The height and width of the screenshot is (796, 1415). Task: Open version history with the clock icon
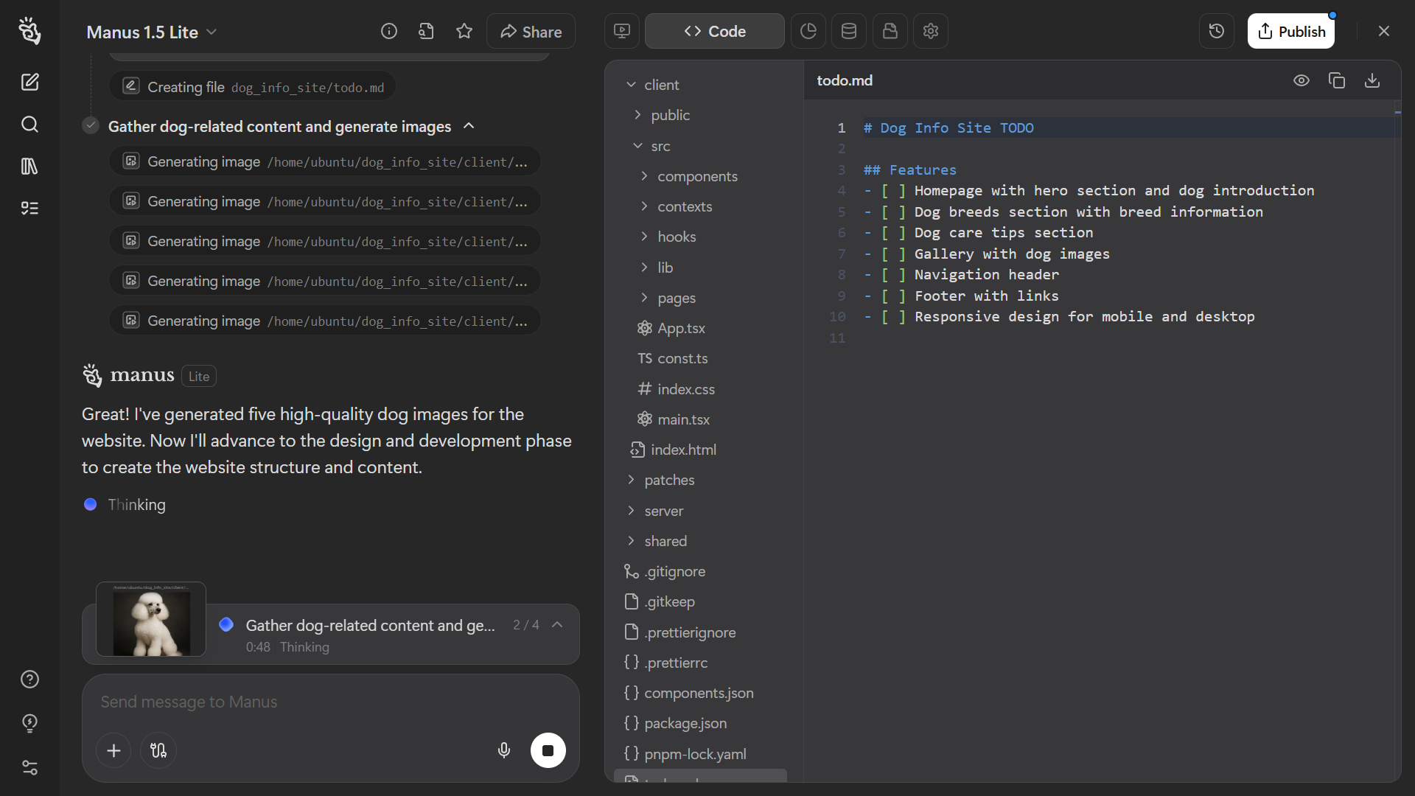(x=1216, y=31)
